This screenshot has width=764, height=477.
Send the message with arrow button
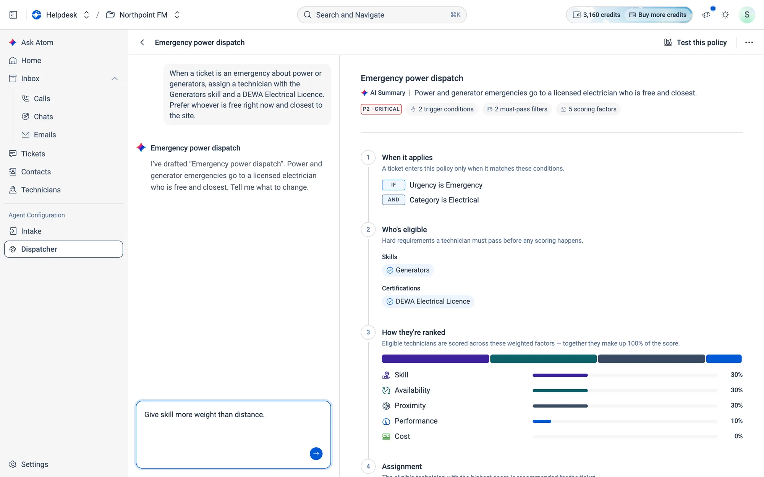(316, 453)
